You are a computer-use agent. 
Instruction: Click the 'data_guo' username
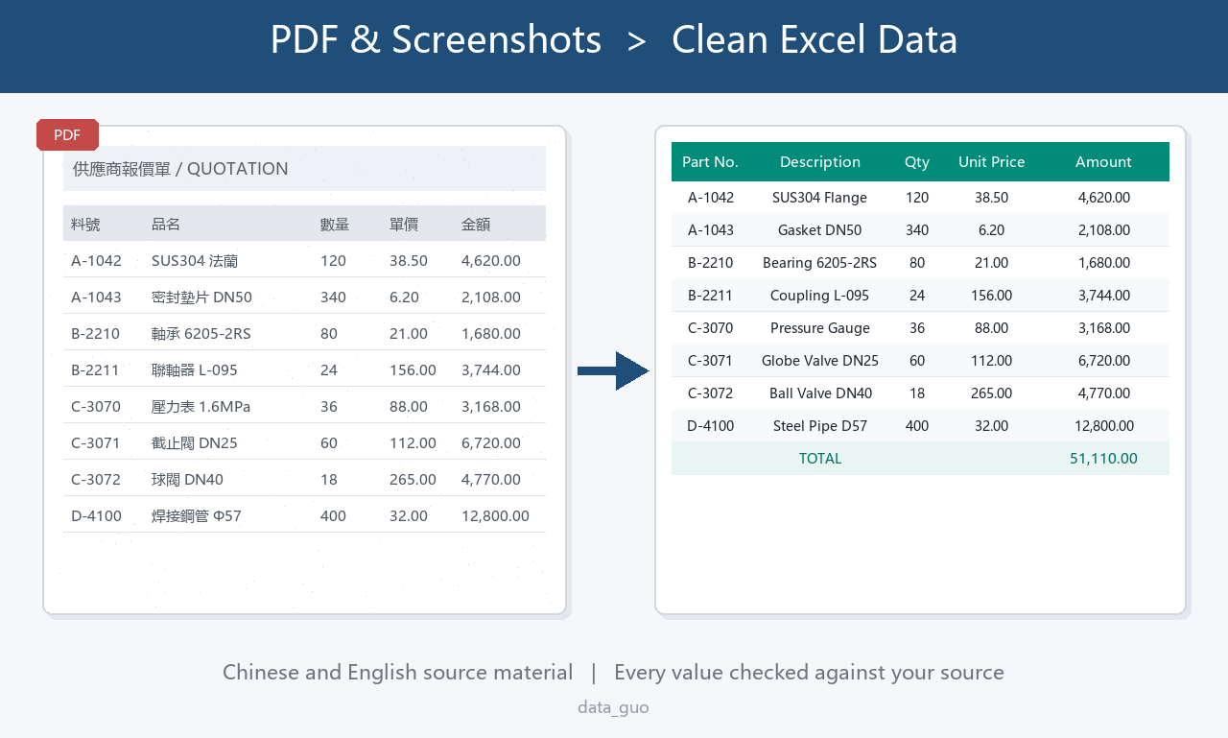point(614,708)
